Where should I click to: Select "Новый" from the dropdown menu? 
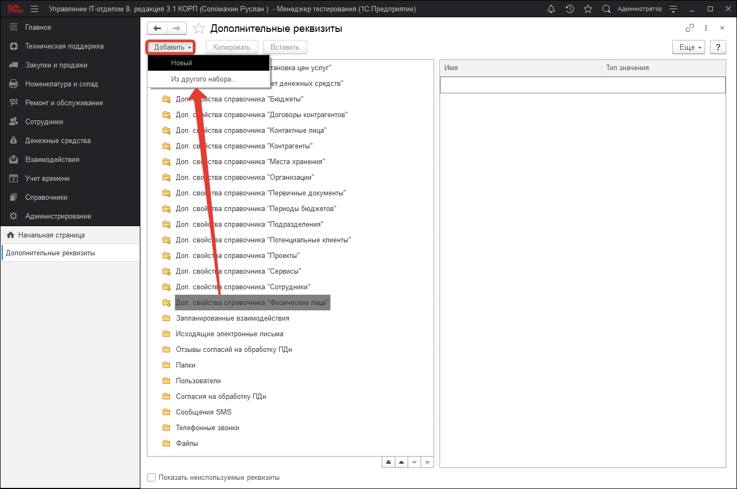pyautogui.click(x=181, y=63)
